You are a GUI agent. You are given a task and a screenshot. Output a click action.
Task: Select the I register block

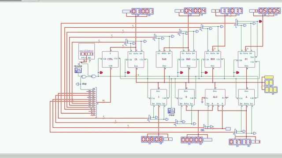[x=159, y=97]
